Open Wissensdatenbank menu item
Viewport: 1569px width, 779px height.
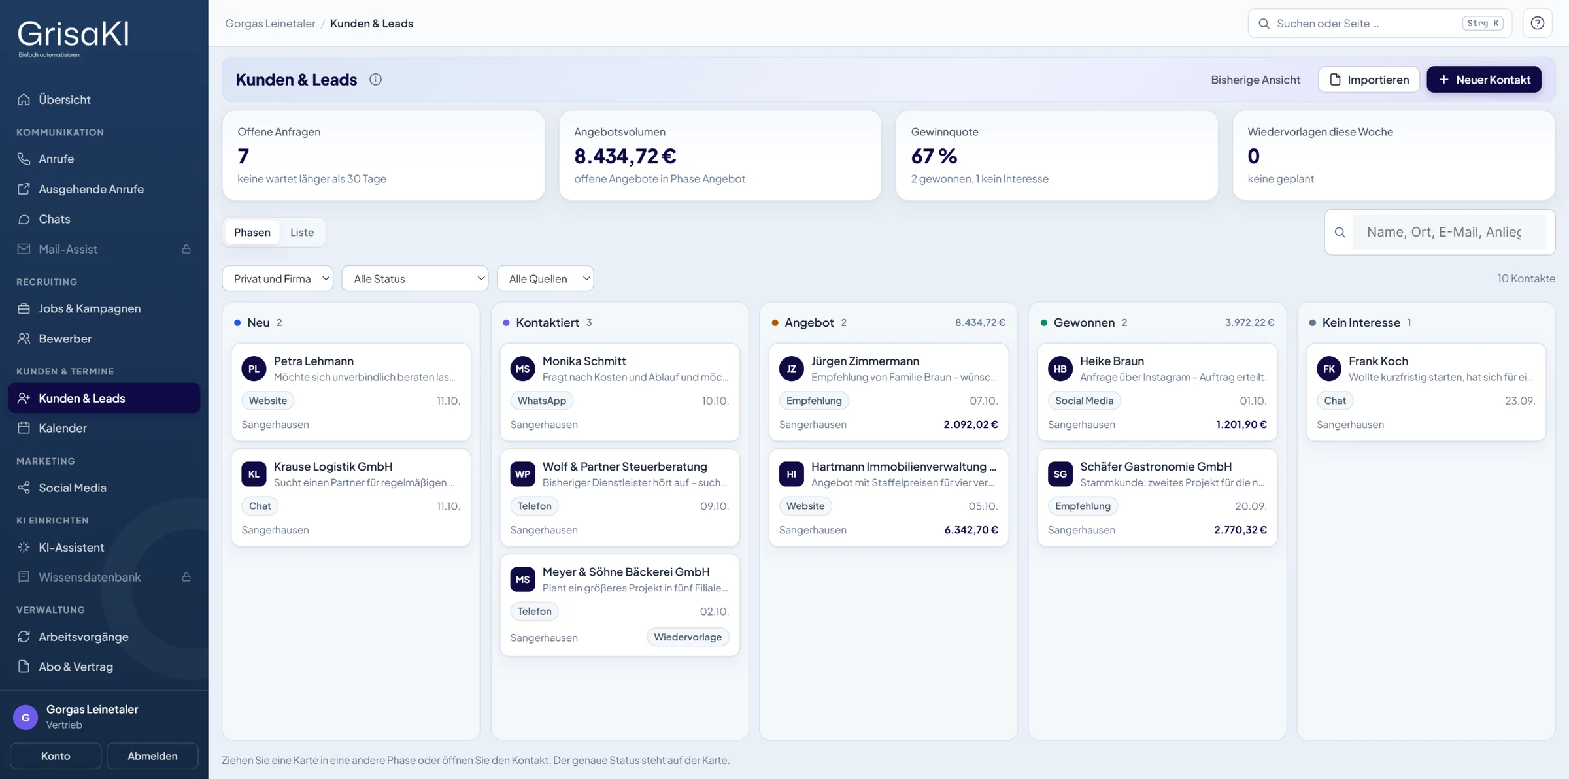pyautogui.click(x=104, y=577)
